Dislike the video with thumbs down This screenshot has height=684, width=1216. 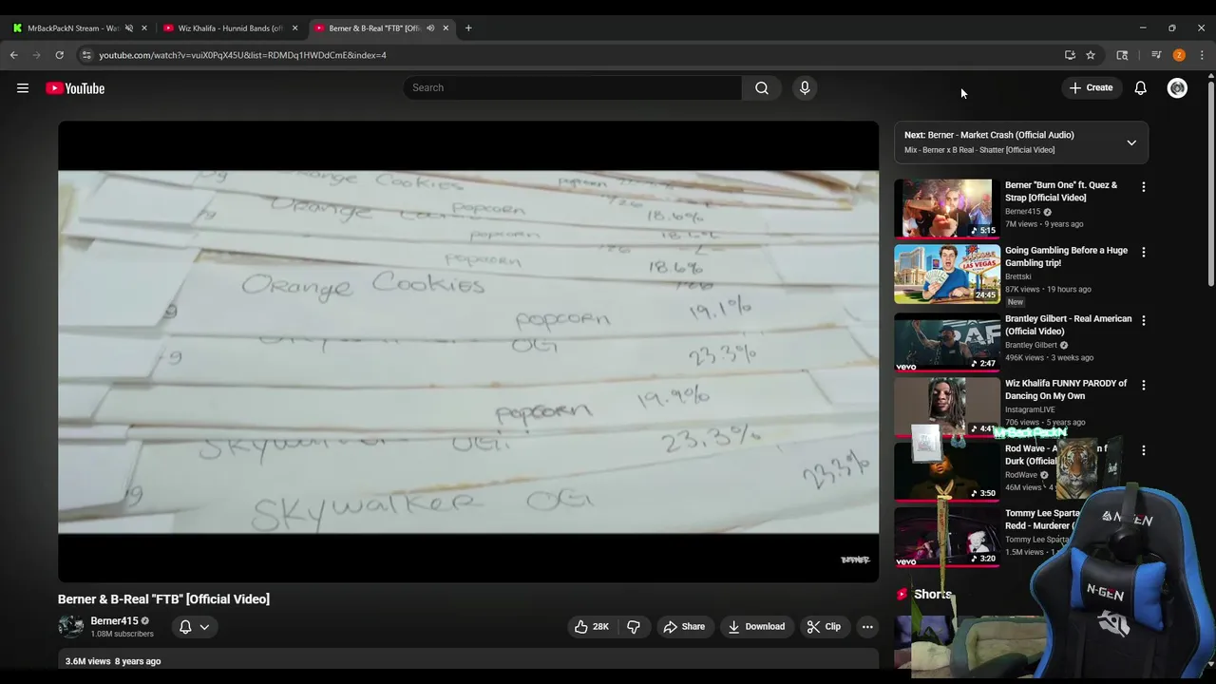(x=633, y=627)
